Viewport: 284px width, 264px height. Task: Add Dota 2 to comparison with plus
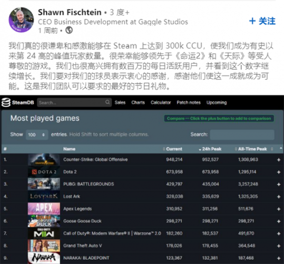(x=279, y=172)
